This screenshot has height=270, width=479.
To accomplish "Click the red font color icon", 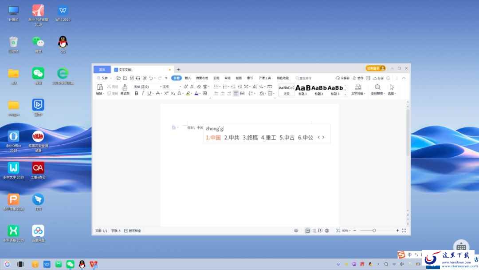I will pos(196,94).
